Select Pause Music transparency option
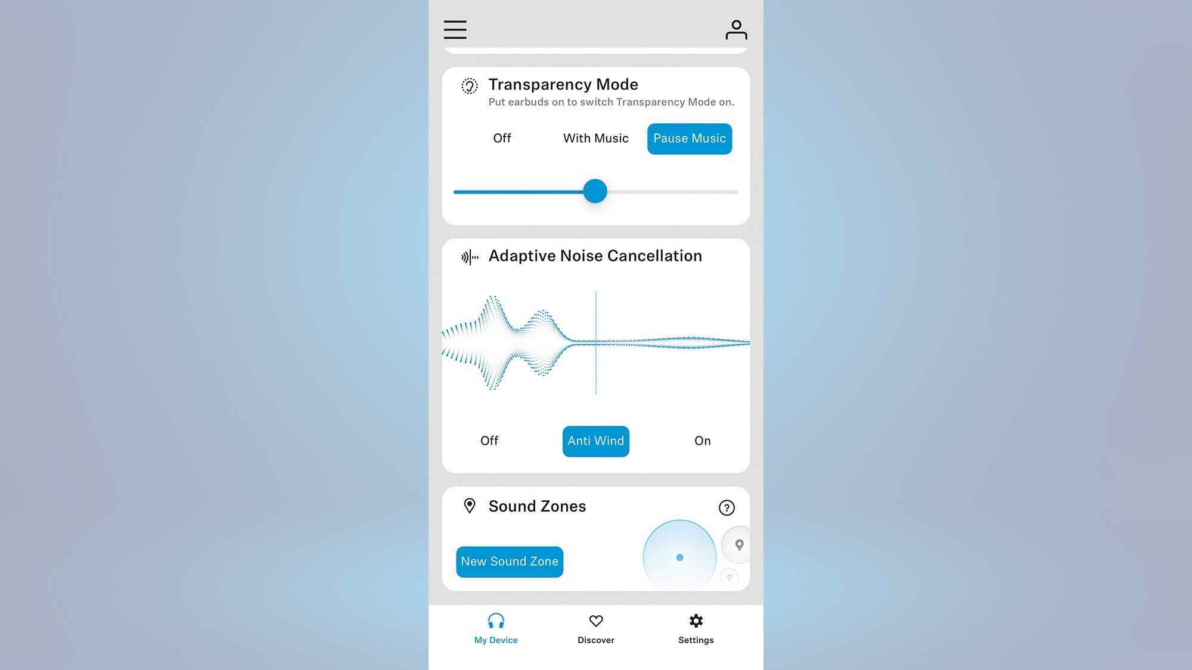Image resolution: width=1192 pixels, height=670 pixels. coord(690,138)
